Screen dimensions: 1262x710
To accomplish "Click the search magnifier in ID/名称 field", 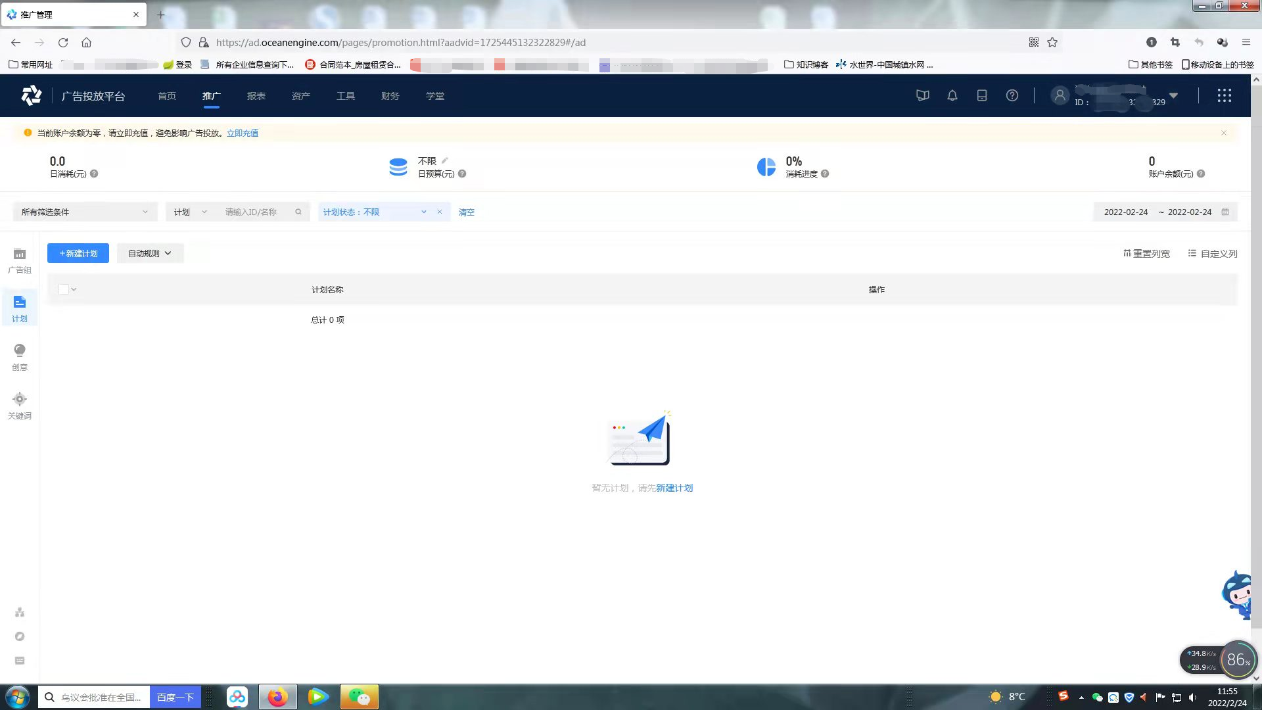I will [x=298, y=212].
